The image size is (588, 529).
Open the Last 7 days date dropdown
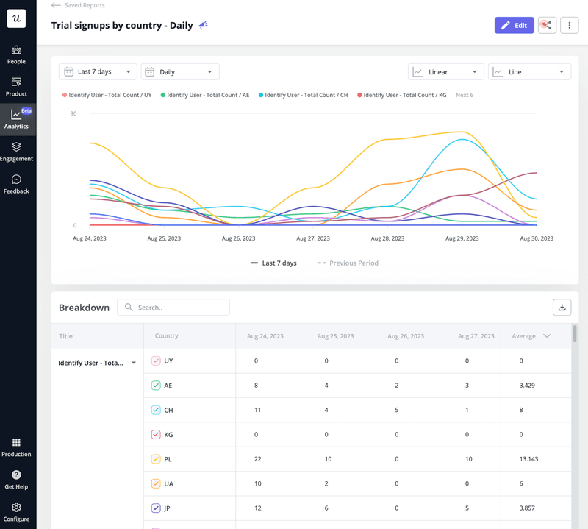97,71
